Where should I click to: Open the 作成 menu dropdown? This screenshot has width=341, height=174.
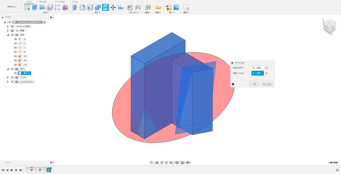(45, 12)
